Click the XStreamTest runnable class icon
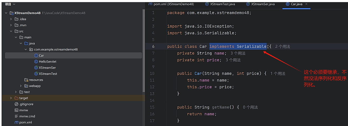 tap(36, 74)
